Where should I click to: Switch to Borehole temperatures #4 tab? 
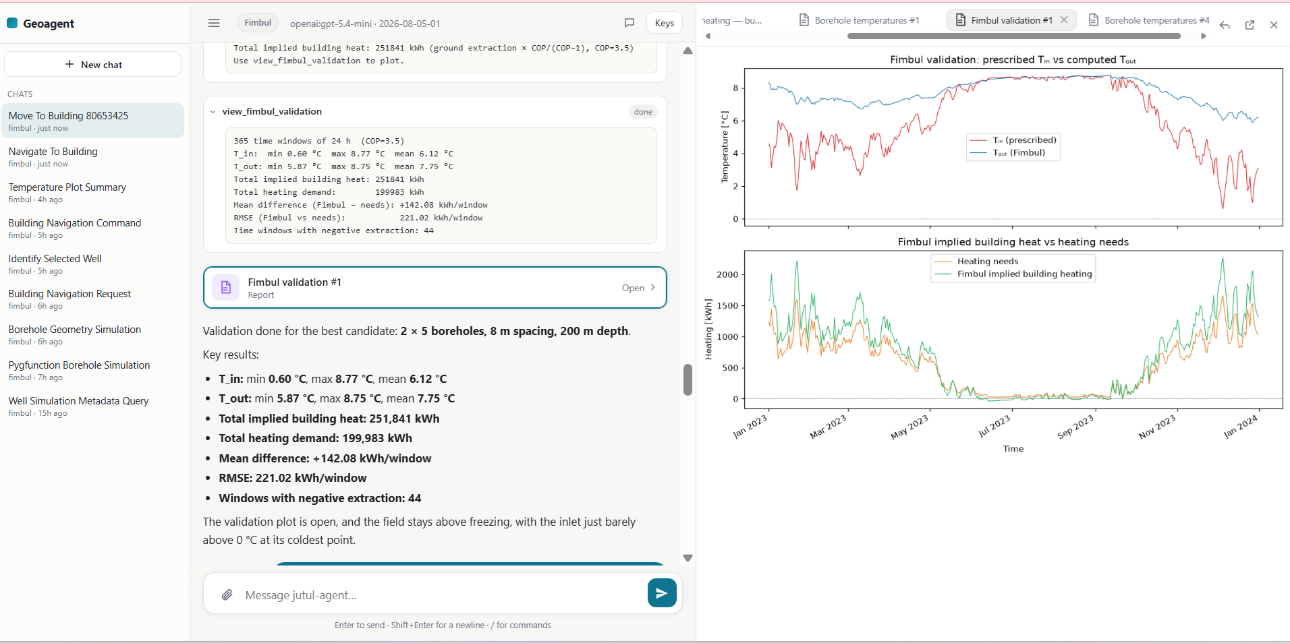pyautogui.click(x=1149, y=20)
